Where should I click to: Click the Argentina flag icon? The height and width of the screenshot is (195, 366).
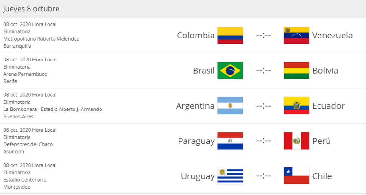(230, 106)
